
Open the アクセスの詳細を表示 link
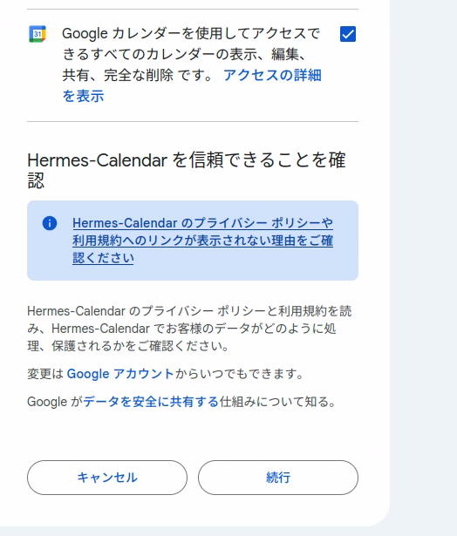coord(192,85)
